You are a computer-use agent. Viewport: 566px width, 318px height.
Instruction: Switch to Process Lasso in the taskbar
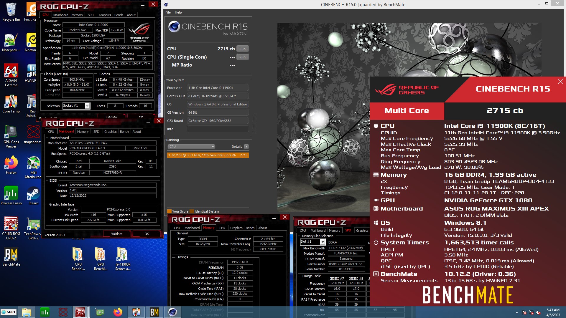[x=45, y=312]
